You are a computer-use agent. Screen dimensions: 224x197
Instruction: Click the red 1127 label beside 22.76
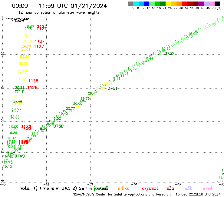coord(40,41)
